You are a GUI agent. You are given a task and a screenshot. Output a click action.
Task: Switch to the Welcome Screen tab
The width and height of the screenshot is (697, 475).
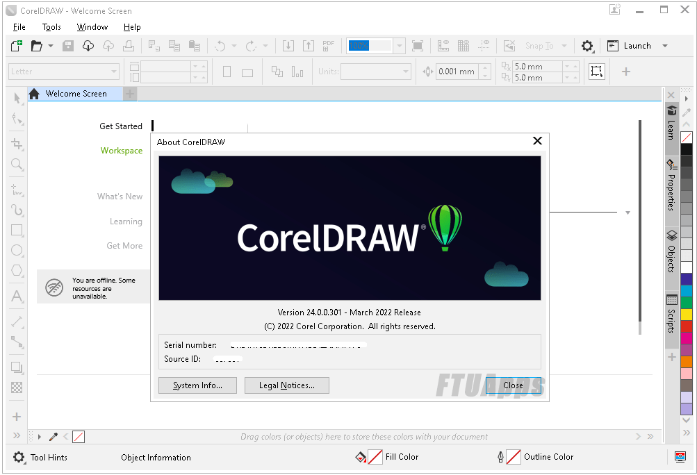point(75,94)
